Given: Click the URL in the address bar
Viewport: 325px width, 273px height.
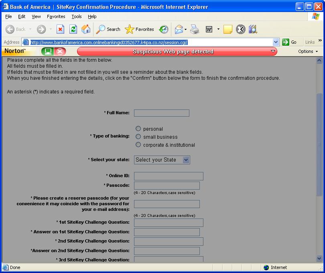Looking at the screenshot, I should 109,42.
